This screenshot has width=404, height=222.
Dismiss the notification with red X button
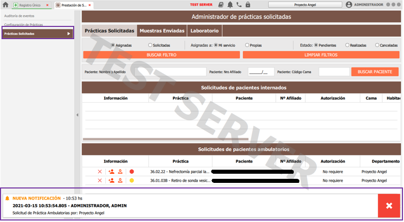389,206
